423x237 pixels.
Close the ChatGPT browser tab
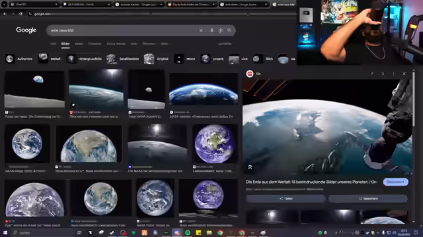point(56,5)
